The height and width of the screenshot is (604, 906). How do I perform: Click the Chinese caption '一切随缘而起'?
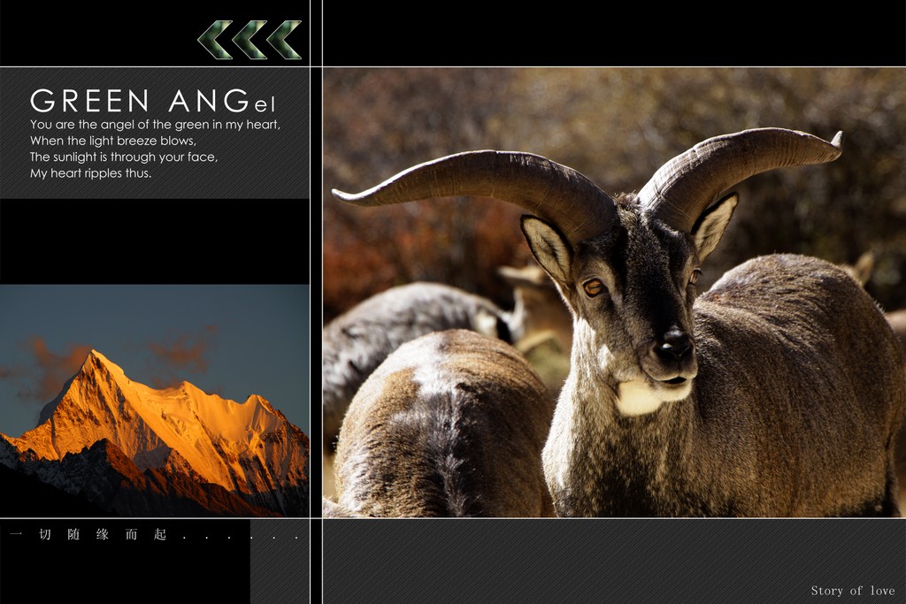click(88, 535)
